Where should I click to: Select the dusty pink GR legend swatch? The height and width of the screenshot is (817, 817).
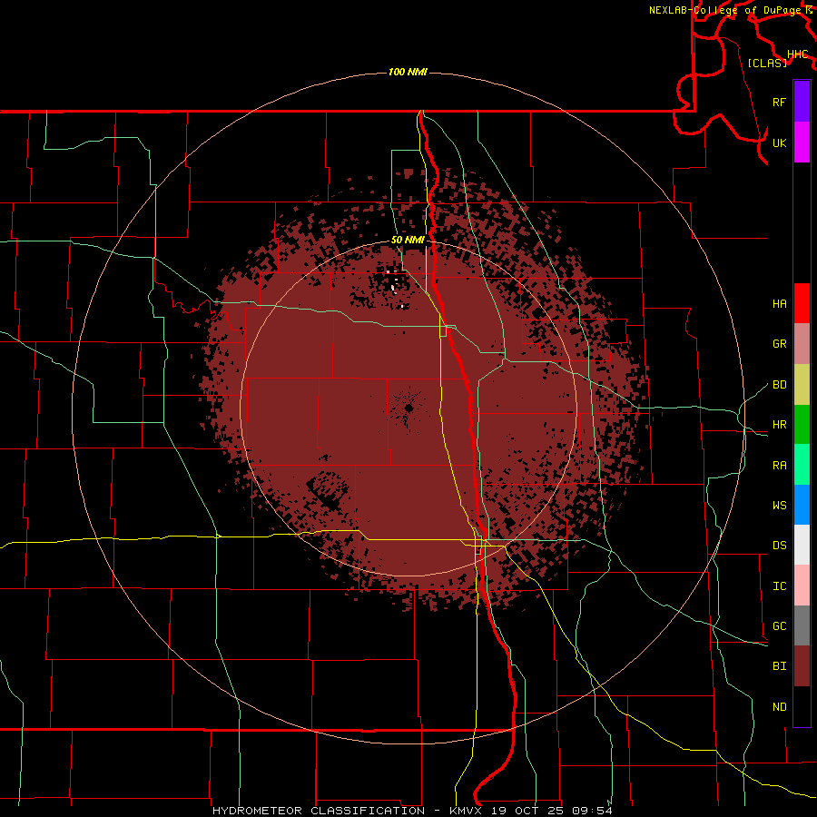pyautogui.click(x=802, y=344)
